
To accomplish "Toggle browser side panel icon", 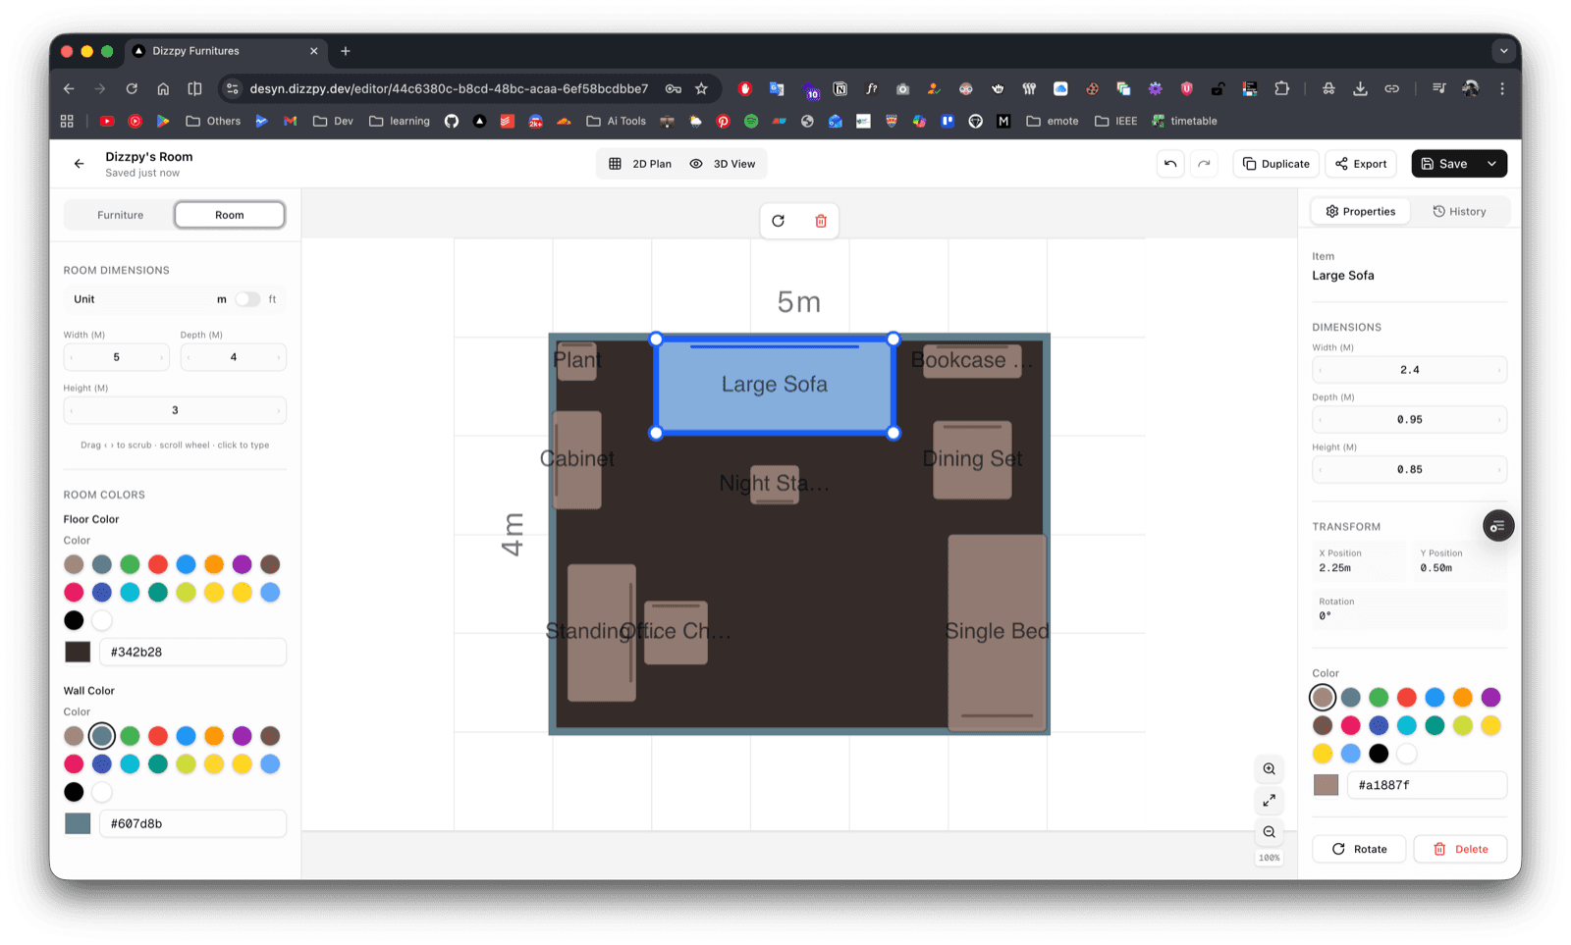I will (194, 88).
